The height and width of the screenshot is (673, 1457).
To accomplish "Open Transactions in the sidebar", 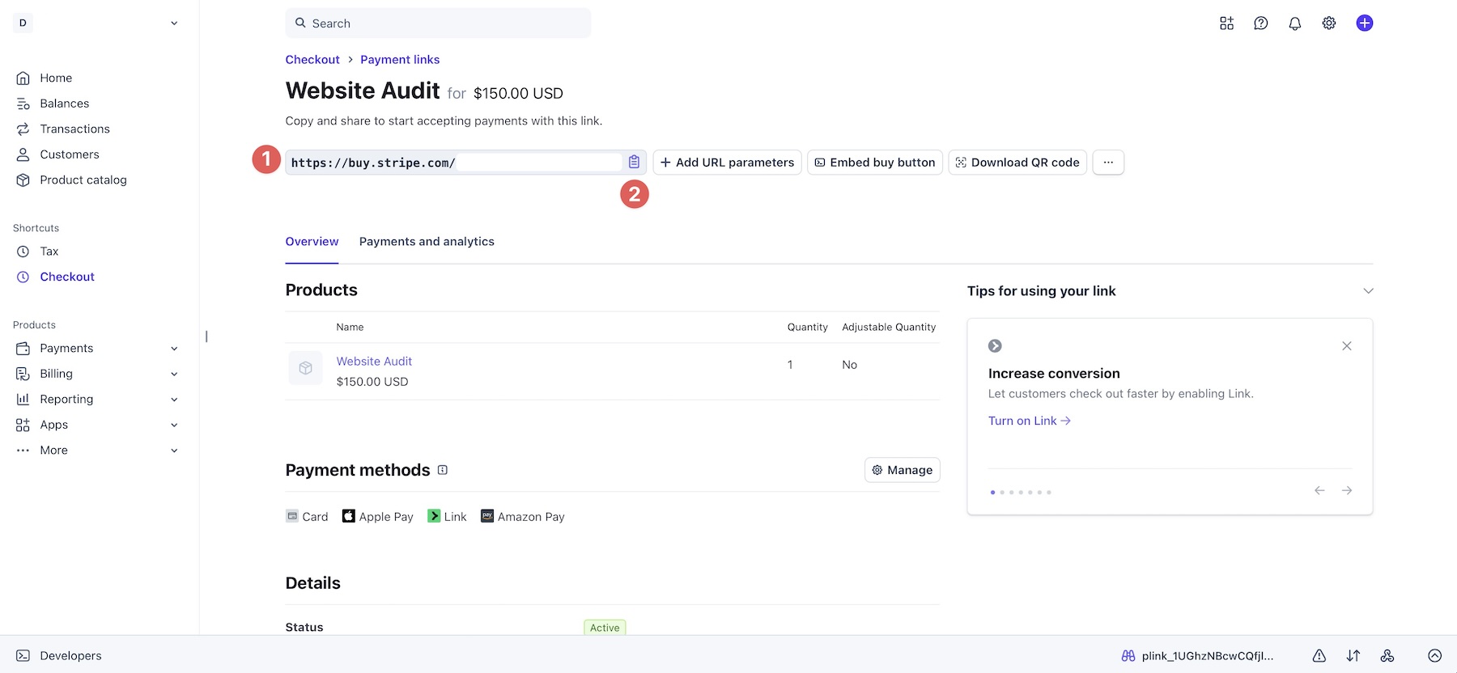I will (74, 129).
